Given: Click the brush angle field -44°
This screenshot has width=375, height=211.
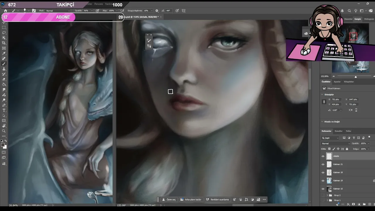Looking at the screenshot, I should (168, 11).
